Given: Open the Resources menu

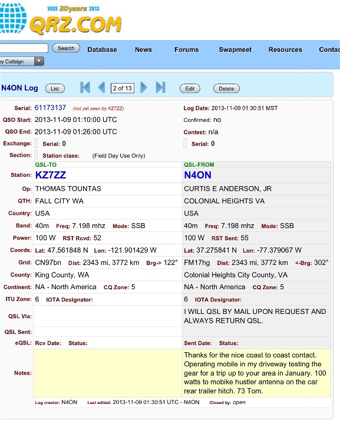Looking at the screenshot, I should point(285,49).
